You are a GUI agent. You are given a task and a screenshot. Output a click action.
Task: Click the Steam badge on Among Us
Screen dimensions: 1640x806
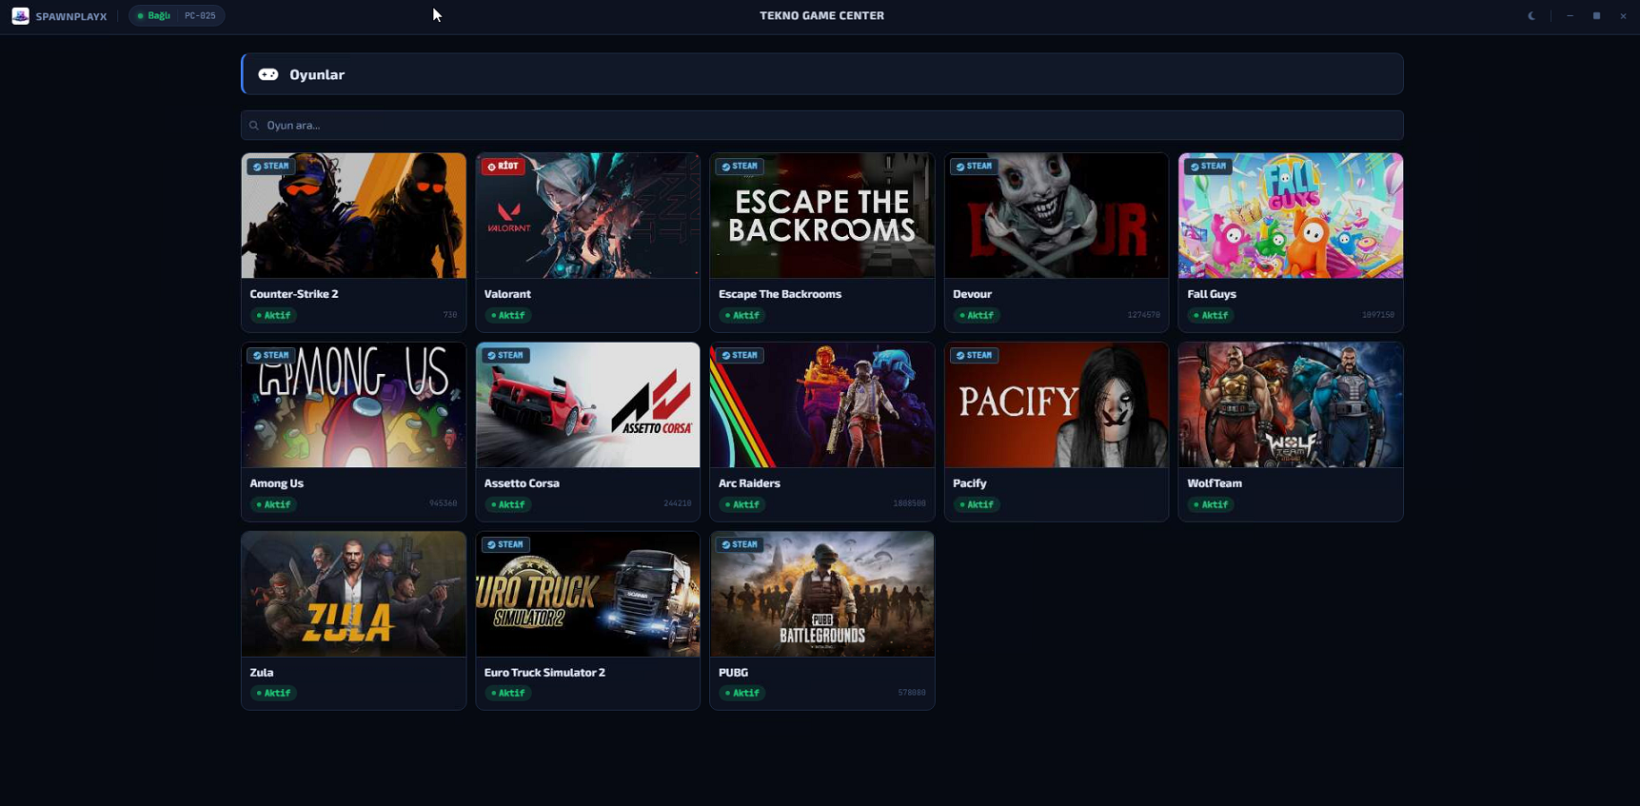point(271,356)
